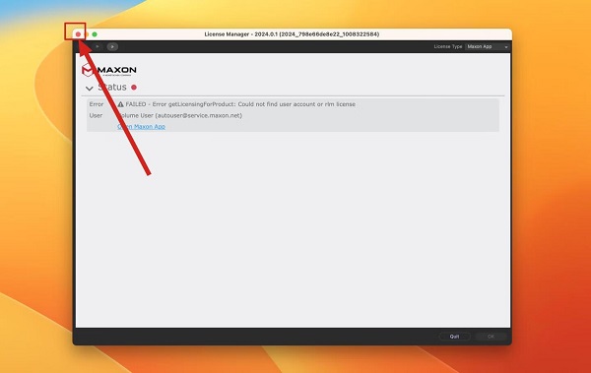The width and height of the screenshot is (591, 373).
Task: Click the 'User' row label
Action: point(96,116)
